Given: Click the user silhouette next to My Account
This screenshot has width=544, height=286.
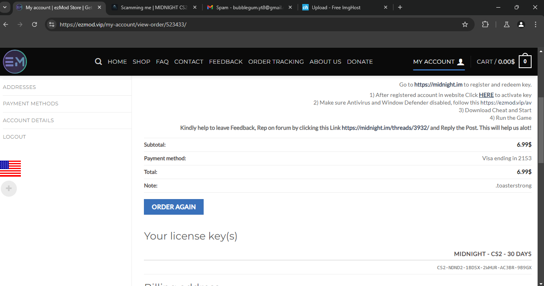Looking at the screenshot, I should click(461, 62).
